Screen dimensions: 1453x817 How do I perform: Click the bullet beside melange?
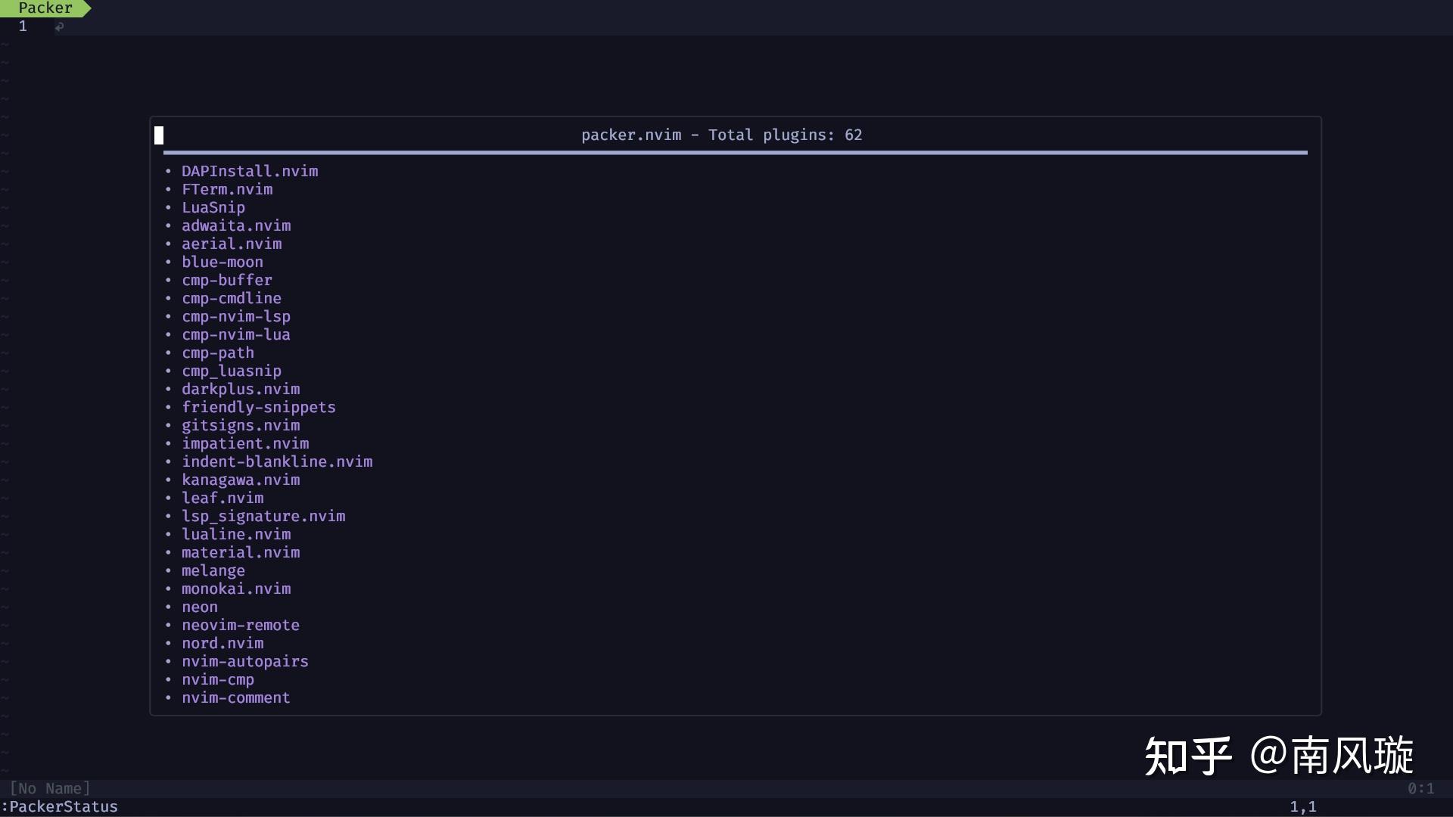tap(168, 570)
